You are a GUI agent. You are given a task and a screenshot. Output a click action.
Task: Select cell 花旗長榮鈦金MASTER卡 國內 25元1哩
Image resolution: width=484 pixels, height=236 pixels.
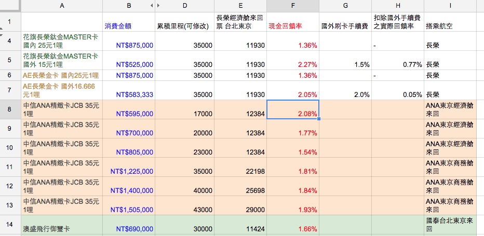62,41
